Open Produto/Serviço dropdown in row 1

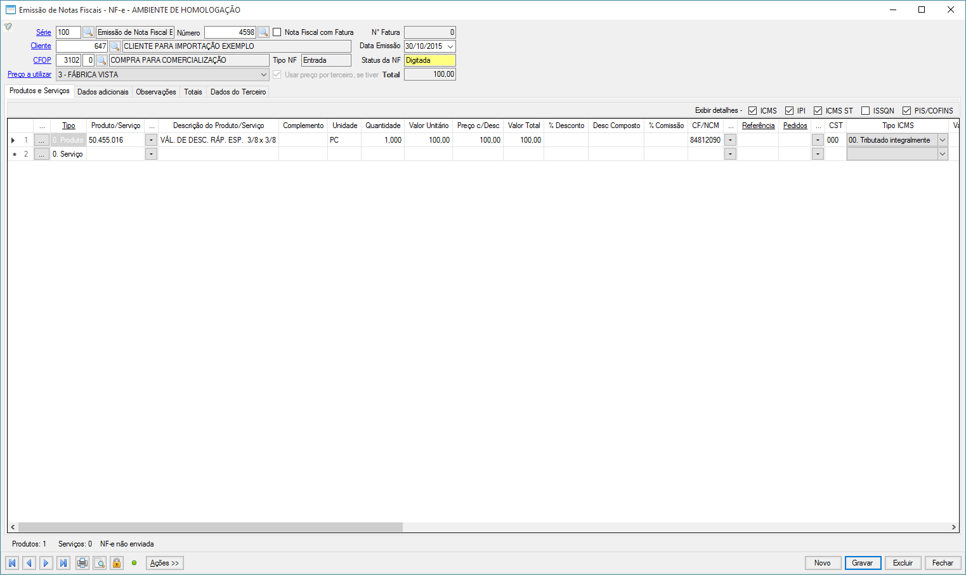pos(151,140)
